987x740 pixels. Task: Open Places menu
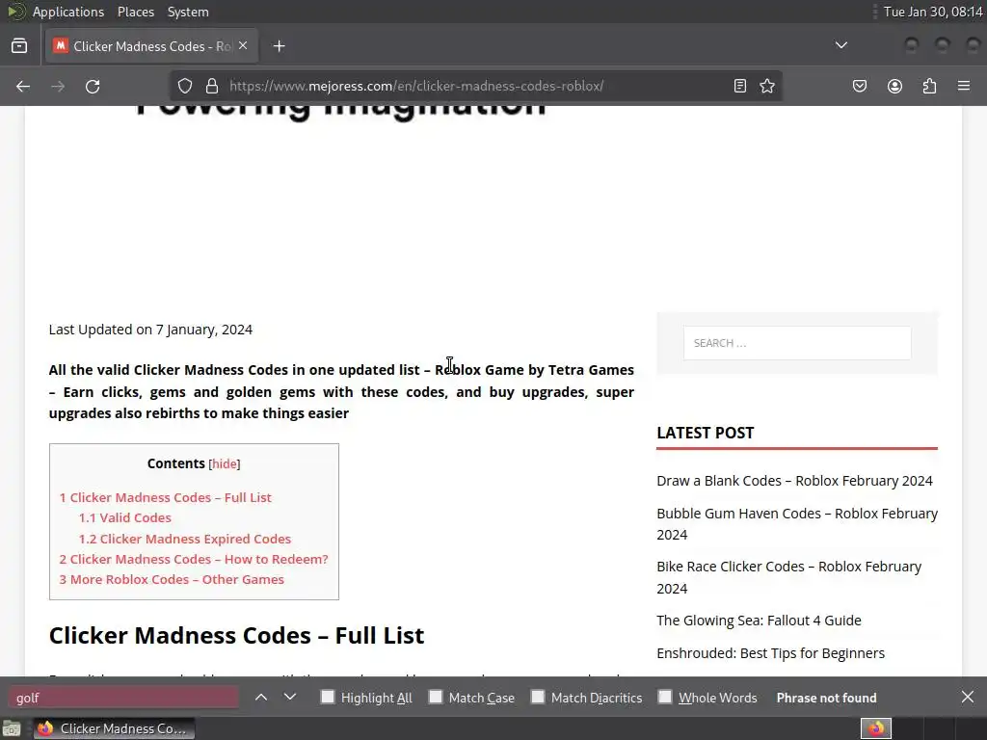coord(135,12)
